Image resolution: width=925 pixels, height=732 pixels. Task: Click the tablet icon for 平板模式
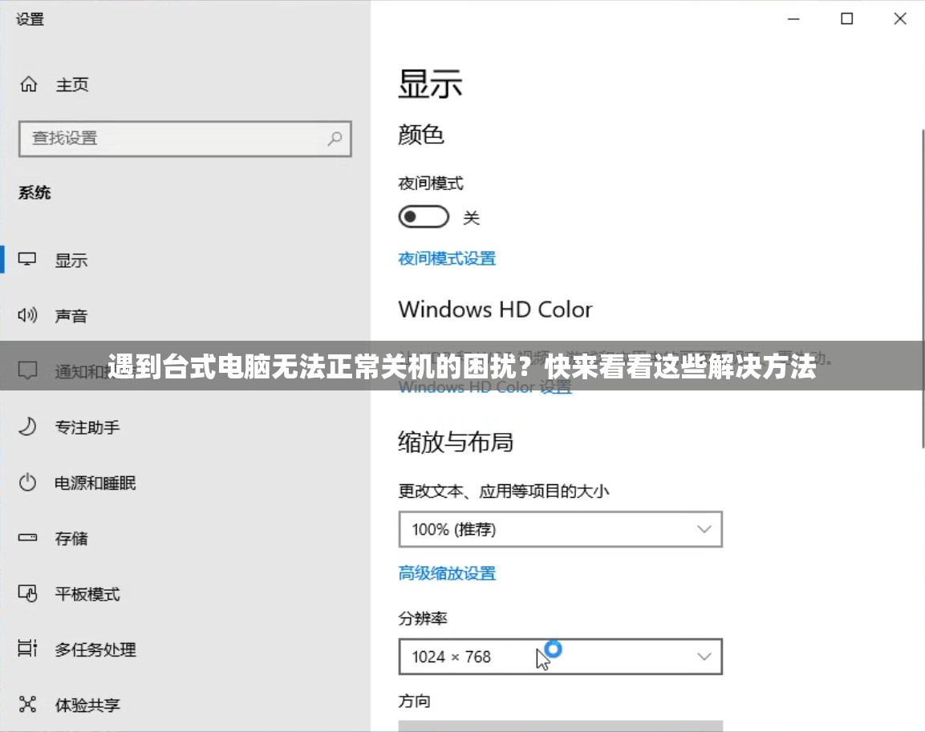click(x=27, y=593)
